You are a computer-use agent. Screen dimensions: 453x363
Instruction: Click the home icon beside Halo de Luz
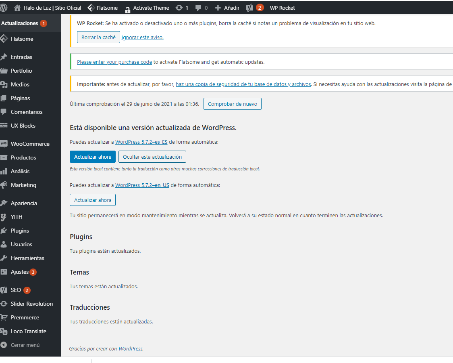[x=17, y=8]
